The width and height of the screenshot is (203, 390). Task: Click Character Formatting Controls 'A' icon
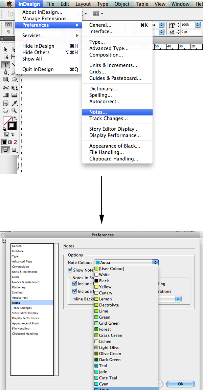[8, 25]
